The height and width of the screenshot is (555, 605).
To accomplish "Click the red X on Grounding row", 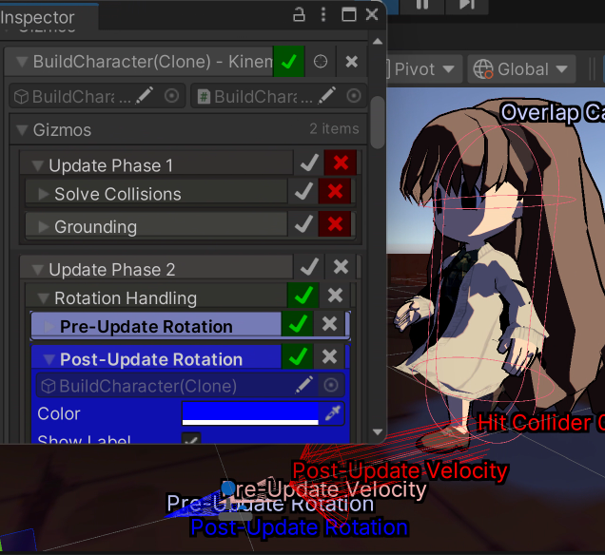I will coord(335,224).
